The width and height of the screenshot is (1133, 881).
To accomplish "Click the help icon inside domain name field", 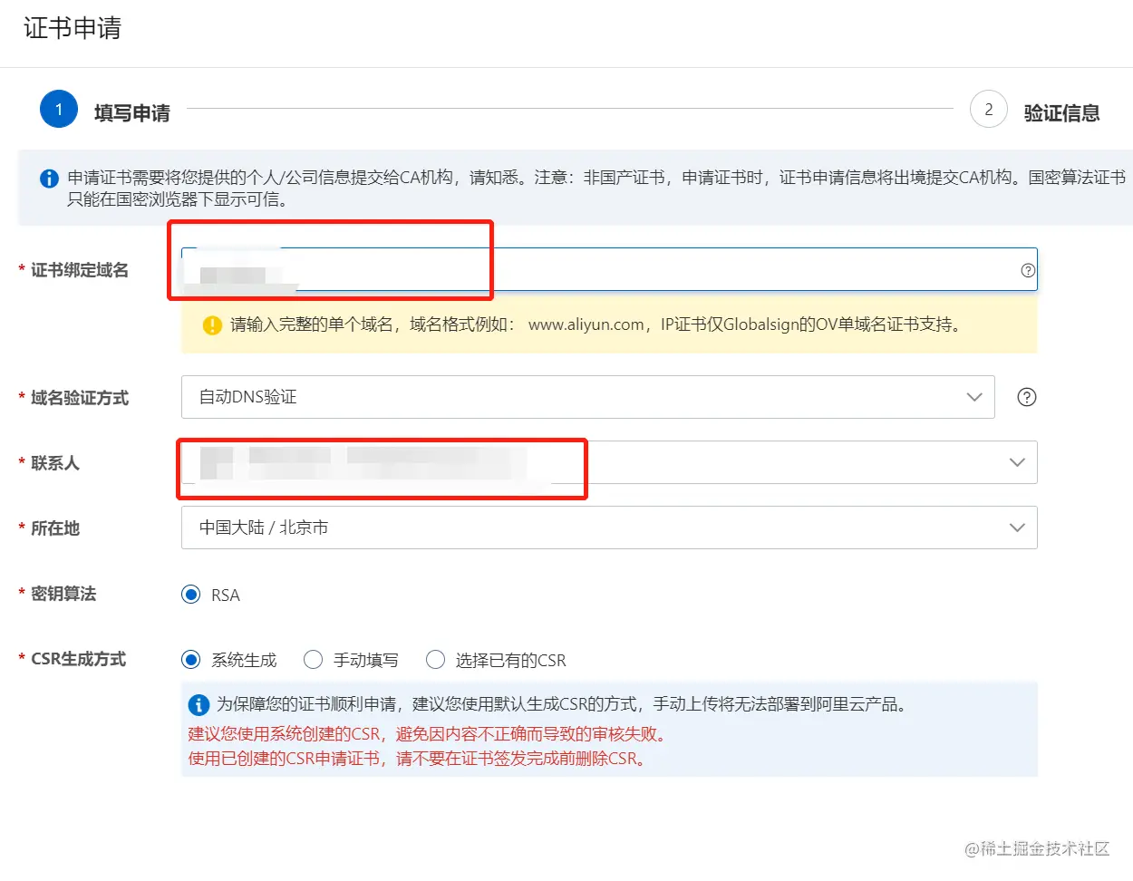I will [x=1027, y=270].
